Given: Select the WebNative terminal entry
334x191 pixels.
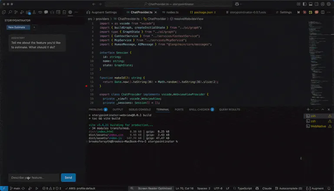Looking at the screenshot, I should point(318,126).
